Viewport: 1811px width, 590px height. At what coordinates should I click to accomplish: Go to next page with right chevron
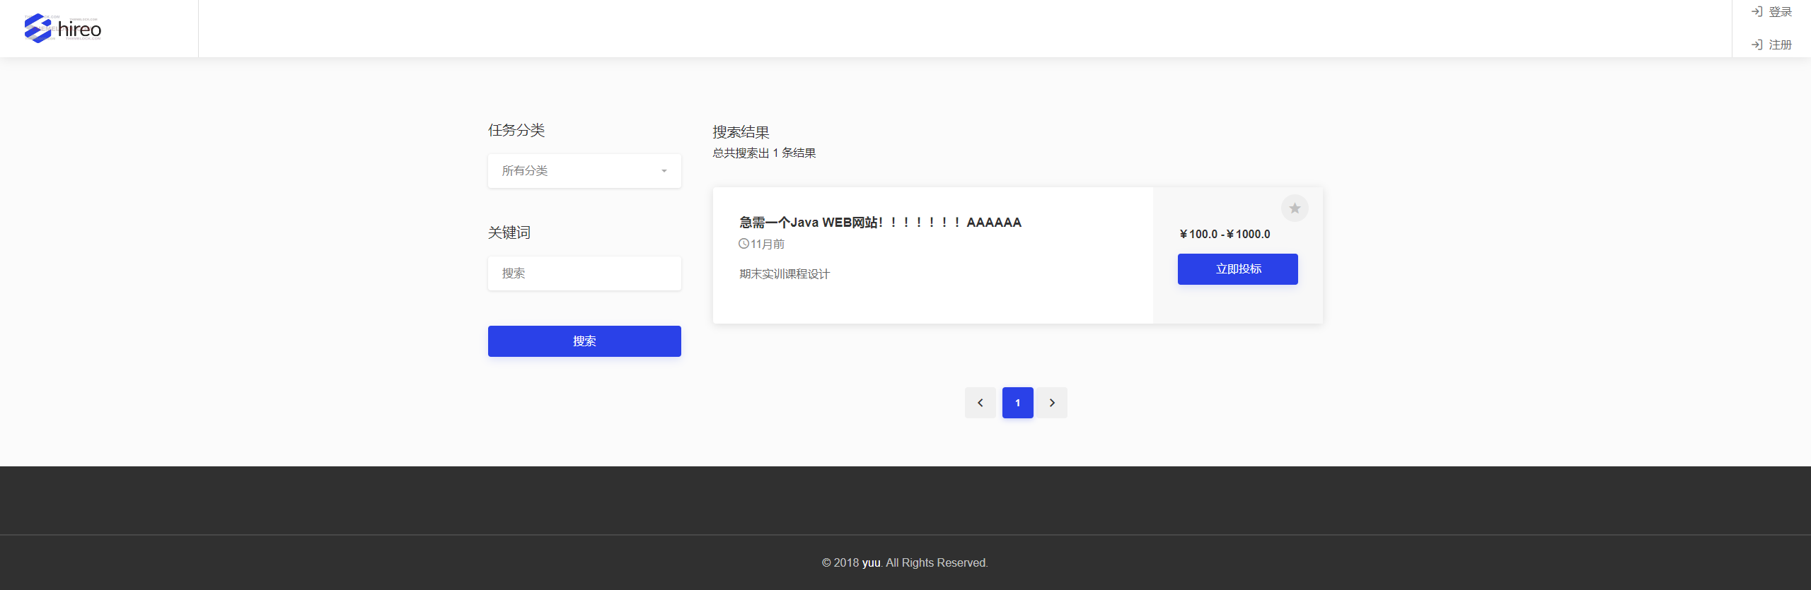1052,403
